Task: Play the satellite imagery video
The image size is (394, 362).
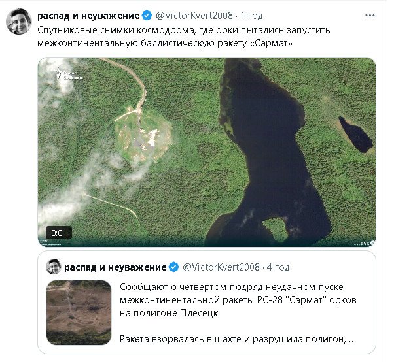Action: point(207,152)
